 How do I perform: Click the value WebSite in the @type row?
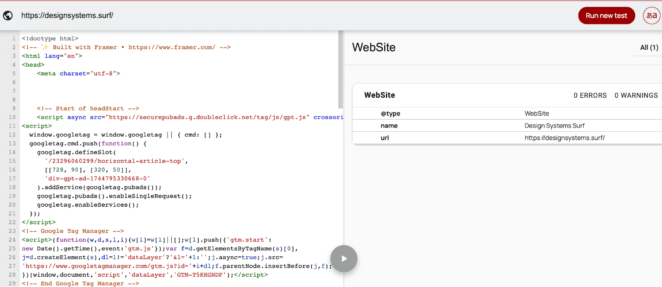(x=537, y=113)
